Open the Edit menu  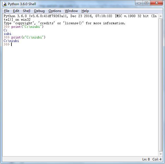click(x=16, y=11)
